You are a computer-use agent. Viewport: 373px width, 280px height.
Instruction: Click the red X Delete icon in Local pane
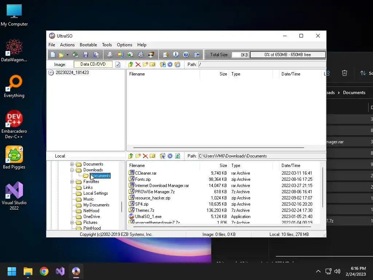pos(145,156)
